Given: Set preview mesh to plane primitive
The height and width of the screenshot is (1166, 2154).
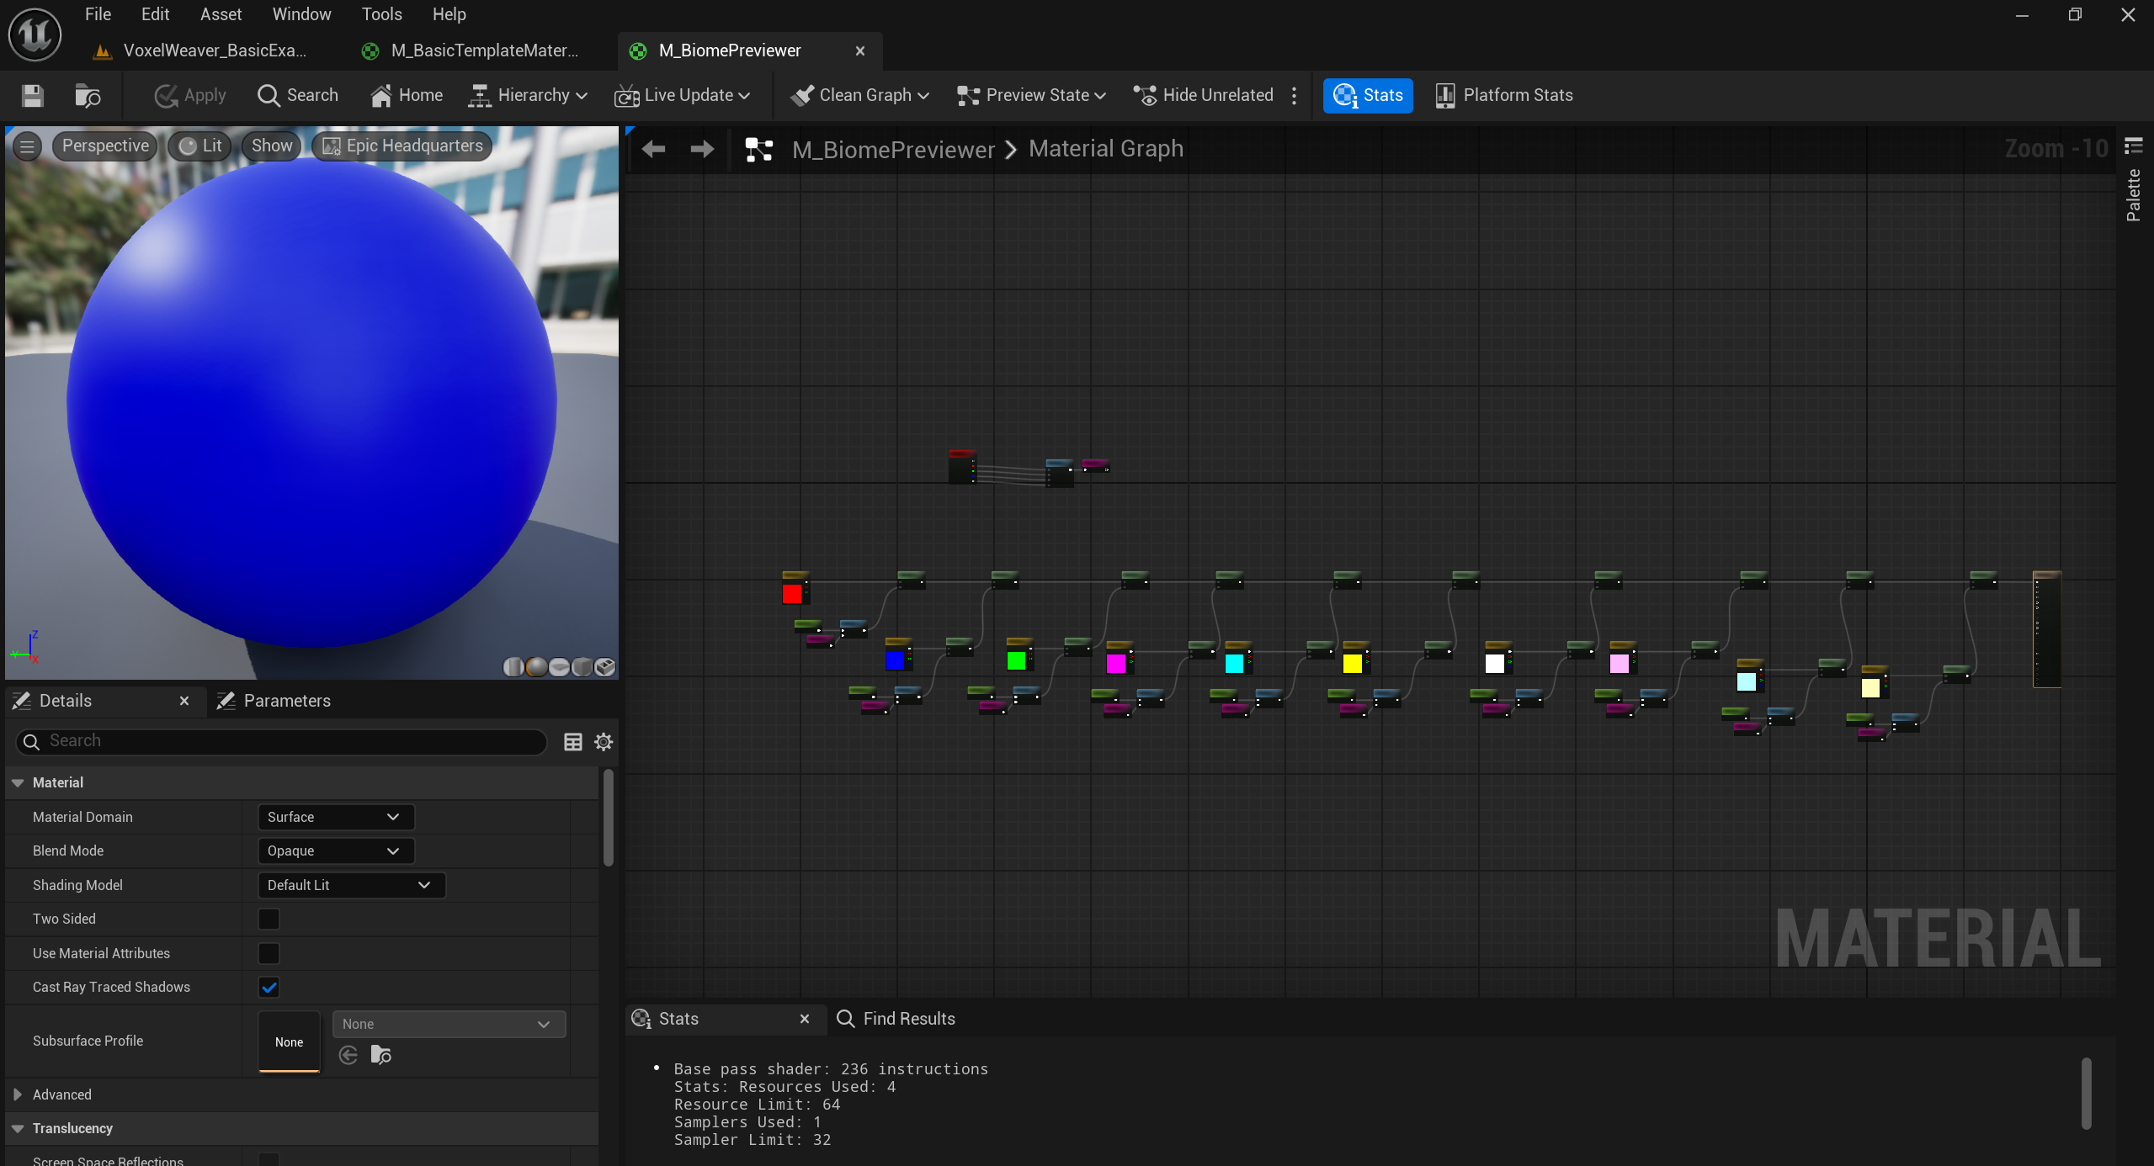Looking at the screenshot, I should pos(559,667).
